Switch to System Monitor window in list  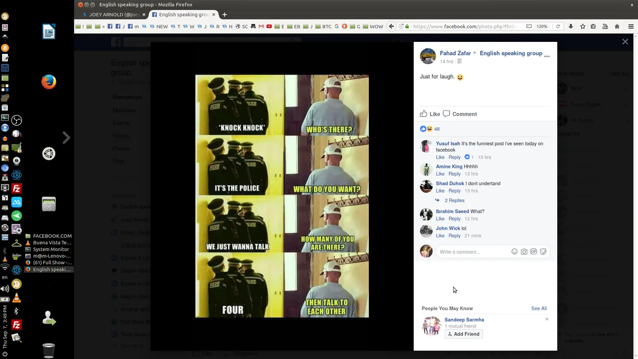tap(48, 249)
